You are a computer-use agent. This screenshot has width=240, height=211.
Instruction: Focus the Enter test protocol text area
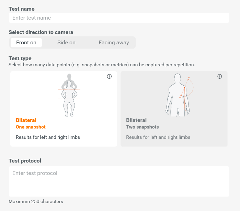coord(119,181)
